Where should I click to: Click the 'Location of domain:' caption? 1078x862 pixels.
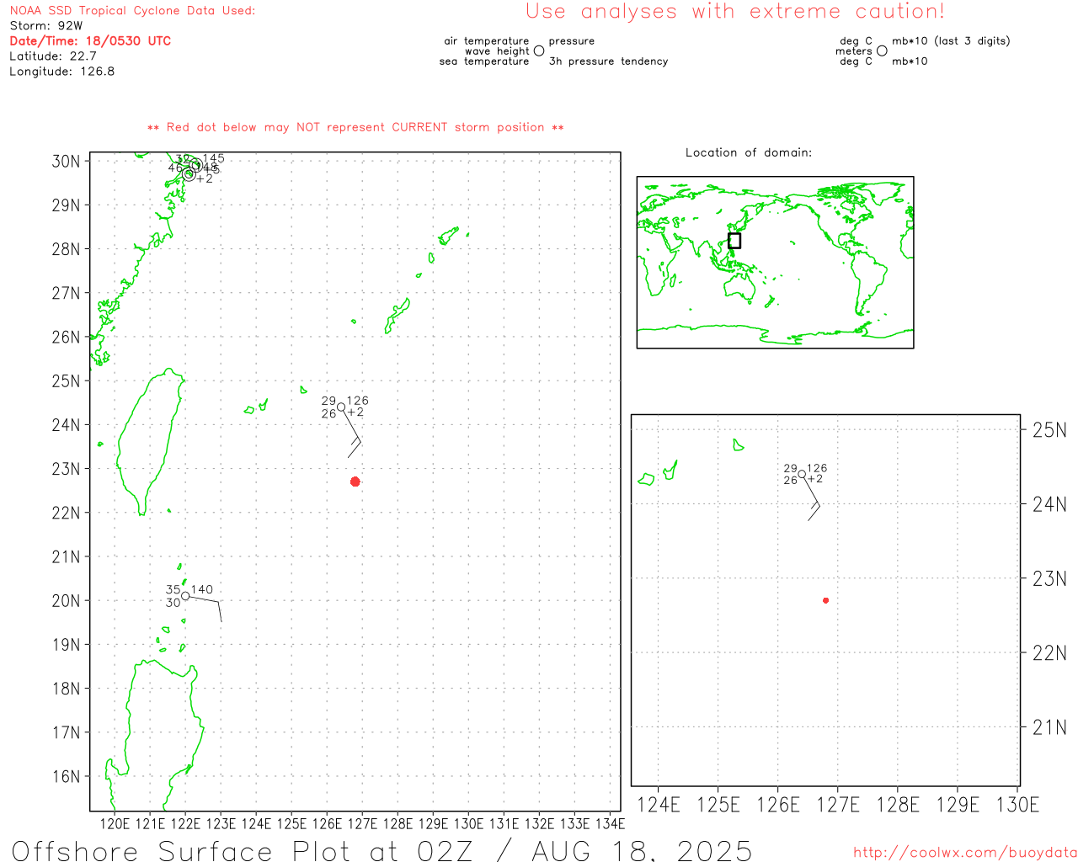(749, 152)
